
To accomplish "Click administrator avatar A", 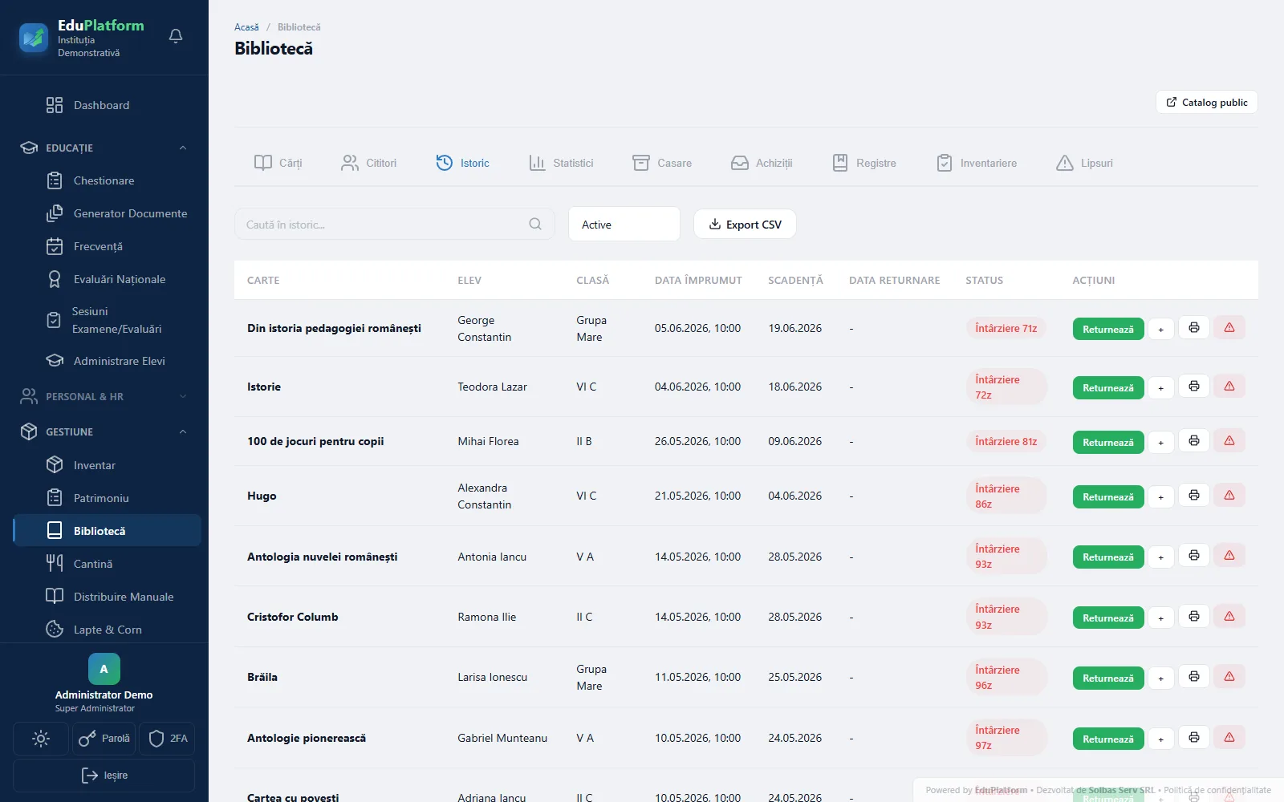I will coord(104,669).
